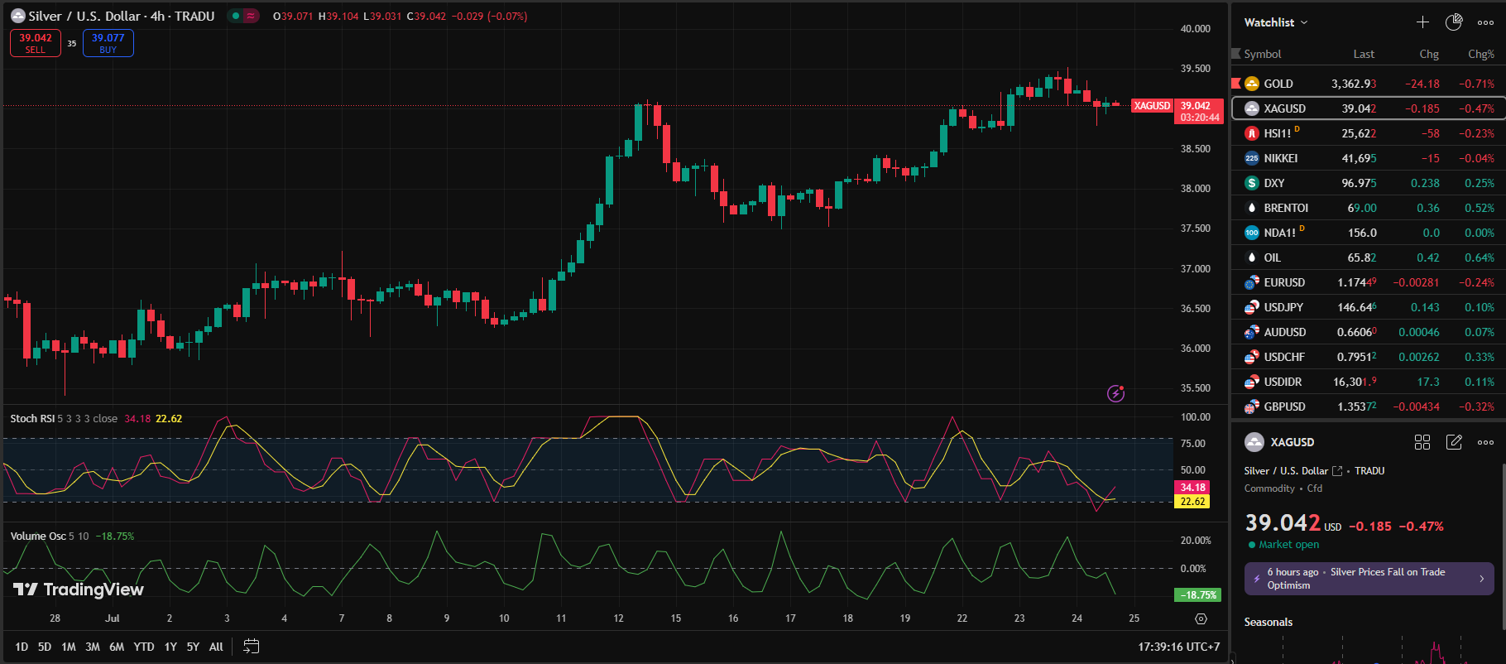Open XAGUSD details grid layout icon
Screen dimensions: 1506x664
[x=1422, y=442]
